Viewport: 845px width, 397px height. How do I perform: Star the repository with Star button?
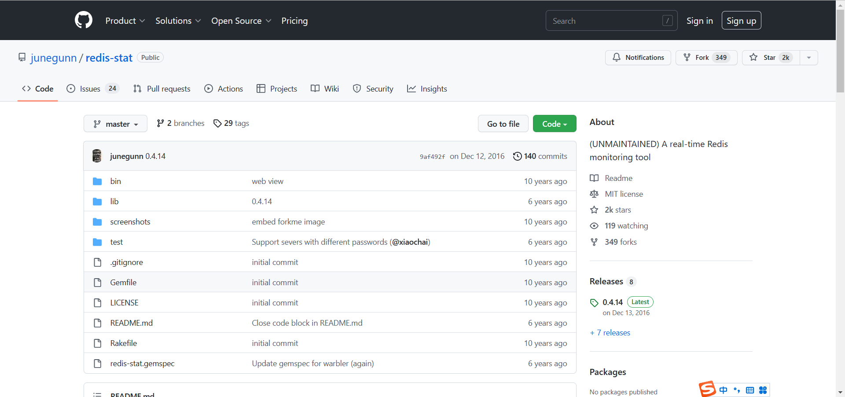click(771, 58)
